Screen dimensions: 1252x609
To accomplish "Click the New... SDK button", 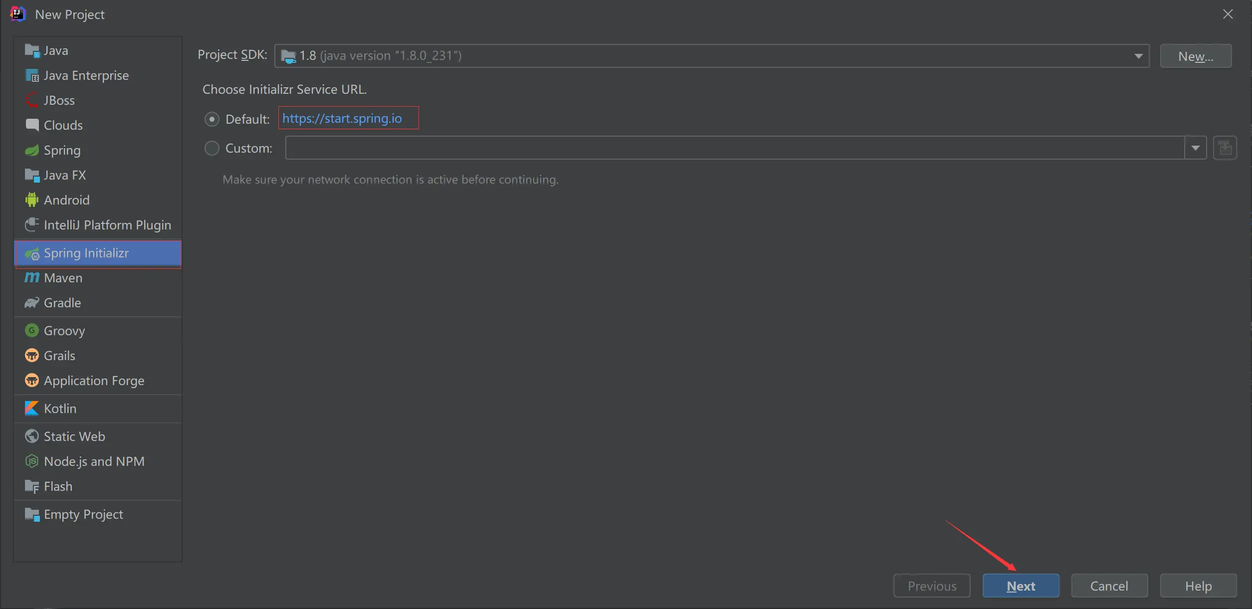I will point(1195,56).
